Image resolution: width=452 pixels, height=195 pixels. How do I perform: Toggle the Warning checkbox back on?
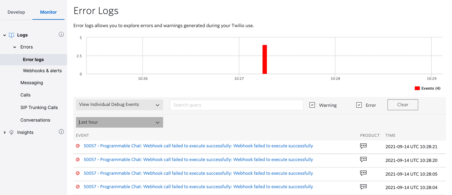312,105
